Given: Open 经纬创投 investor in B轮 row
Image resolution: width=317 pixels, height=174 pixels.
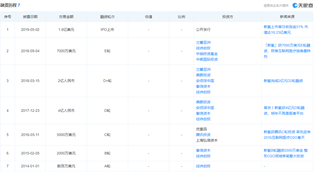Looking at the screenshot, I should [203, 156].
